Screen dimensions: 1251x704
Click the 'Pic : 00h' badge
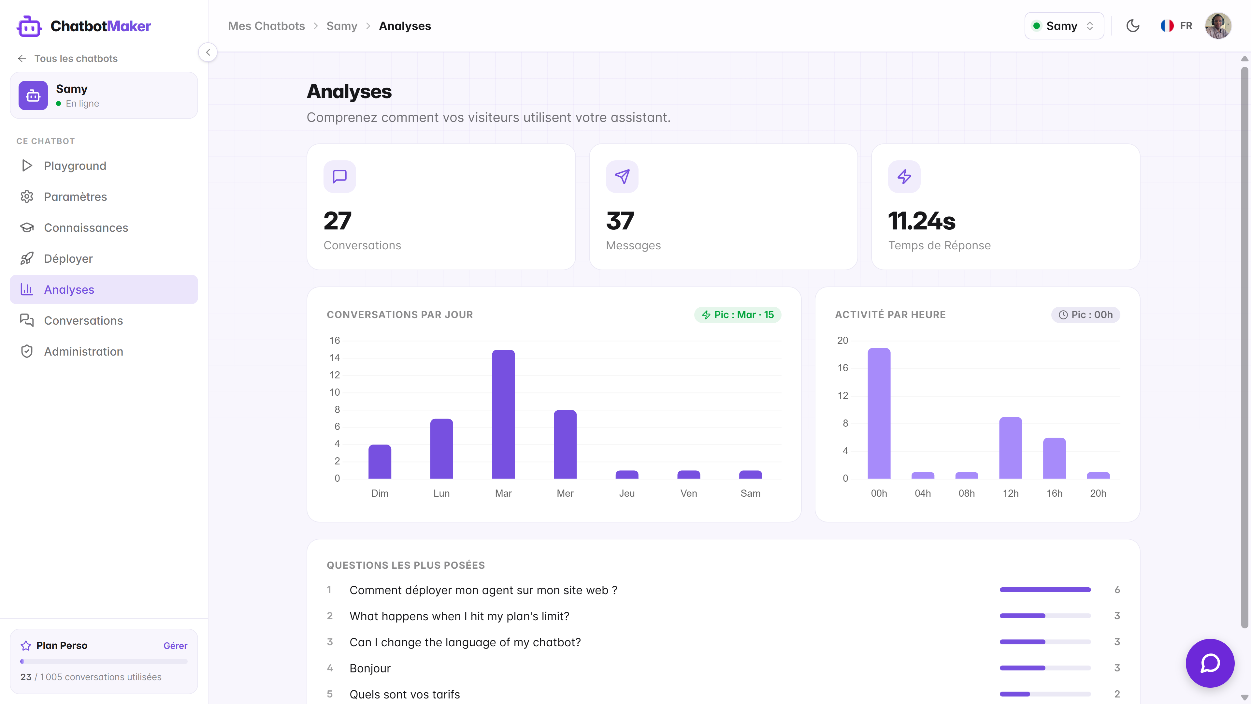[1086, 315]
